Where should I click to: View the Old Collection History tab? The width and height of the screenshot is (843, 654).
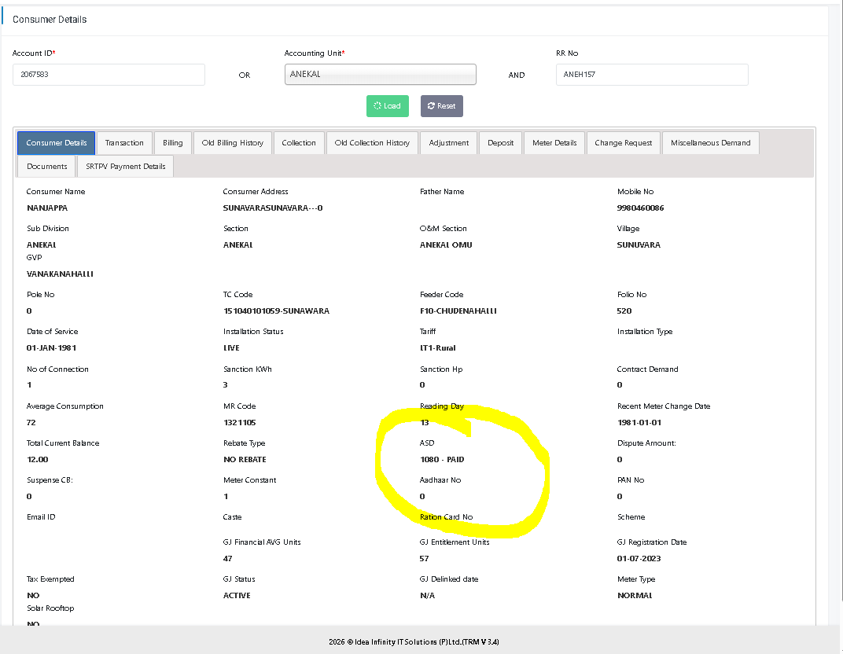372,143
